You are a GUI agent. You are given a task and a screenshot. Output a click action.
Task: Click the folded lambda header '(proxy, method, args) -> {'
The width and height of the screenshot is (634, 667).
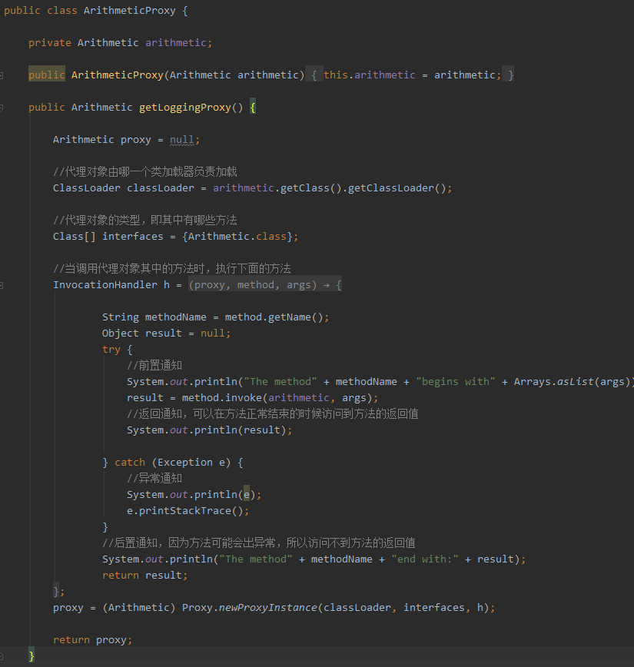coord(265,285)
